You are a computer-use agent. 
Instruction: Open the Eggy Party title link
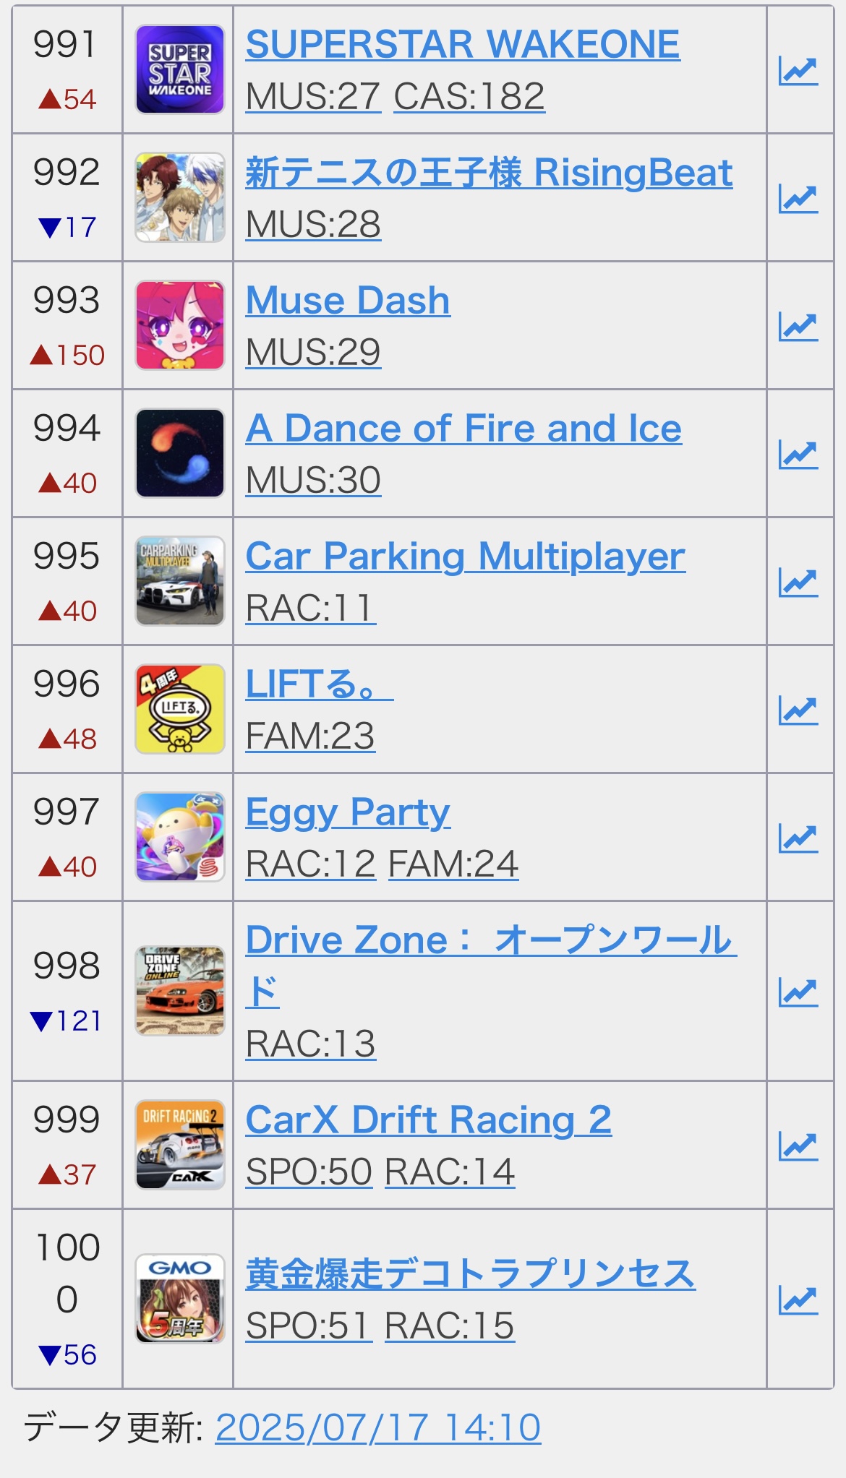coord(348,813)
